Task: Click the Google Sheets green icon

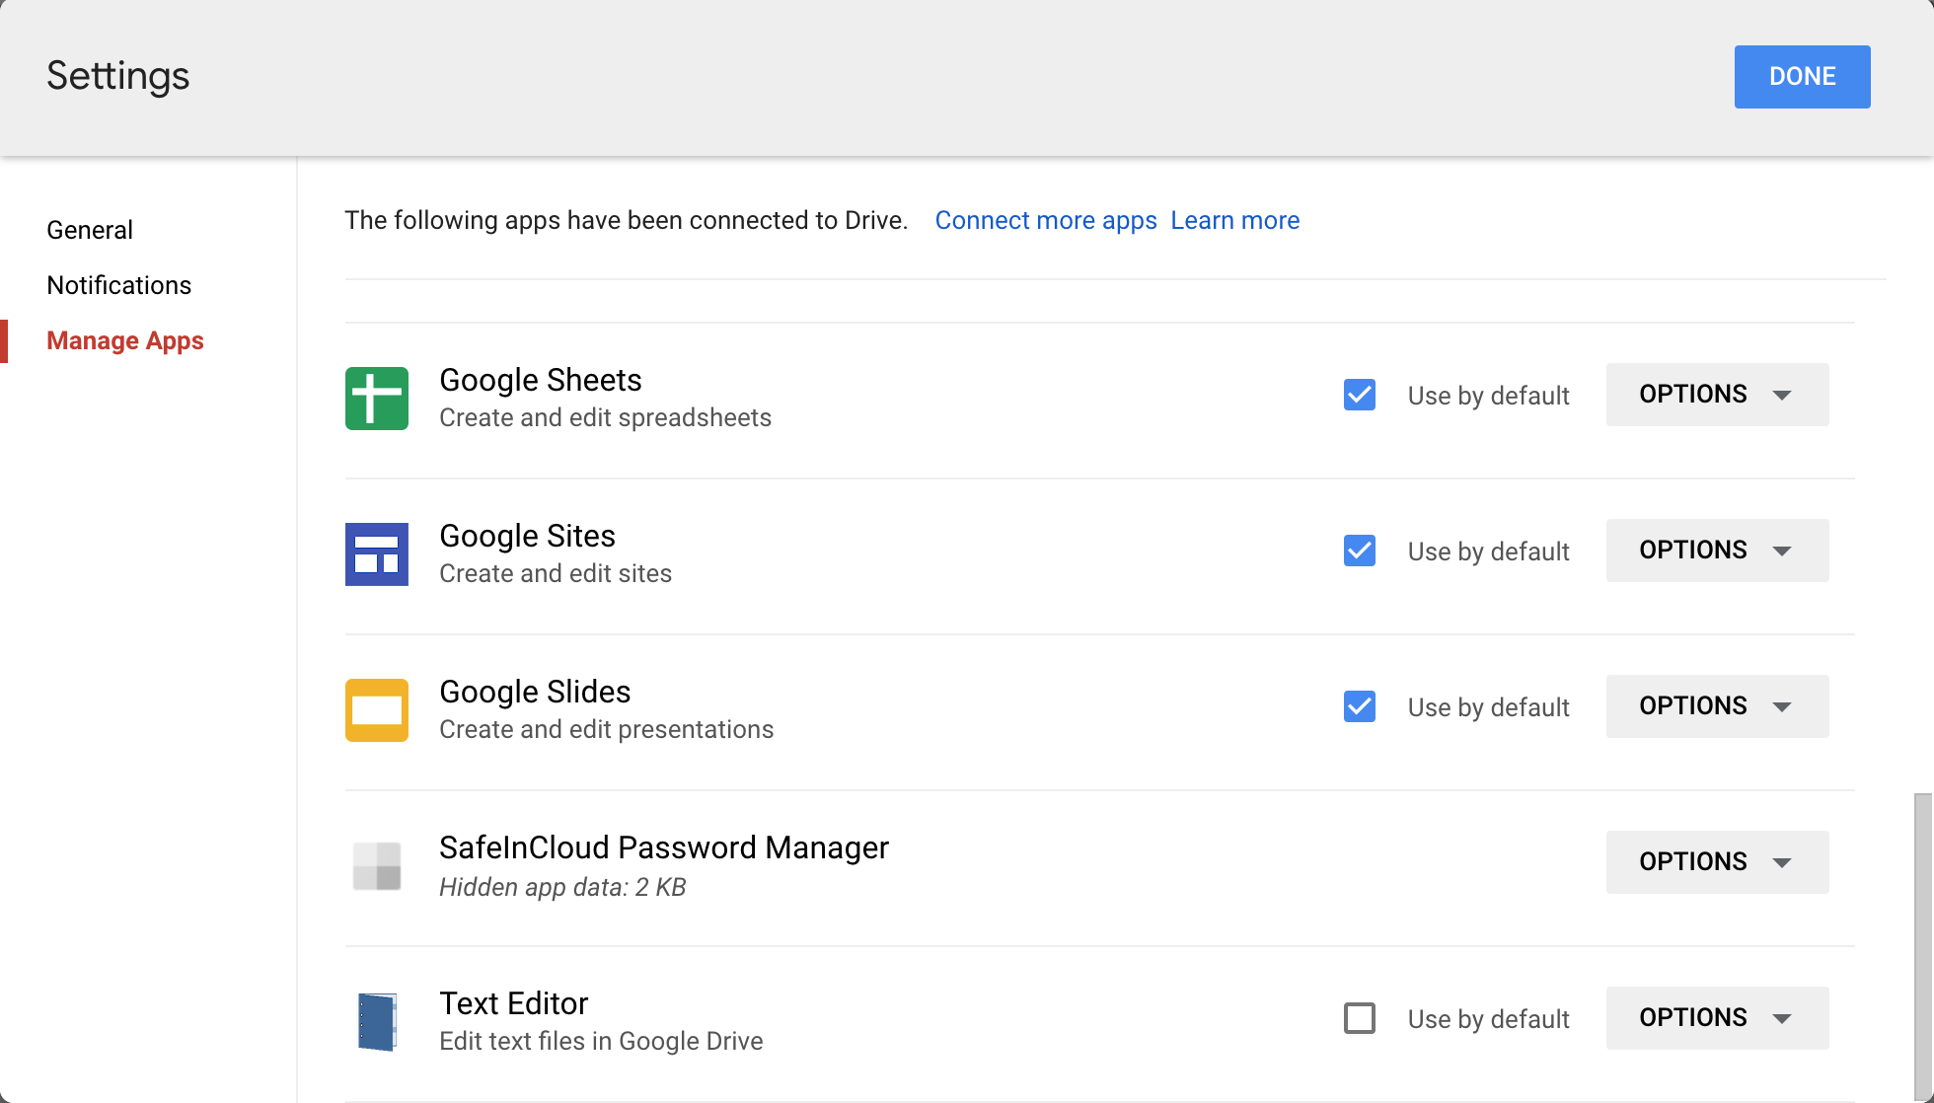Action: coord(376,399)
